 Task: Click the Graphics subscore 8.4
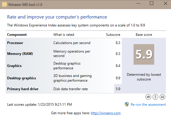118,66
